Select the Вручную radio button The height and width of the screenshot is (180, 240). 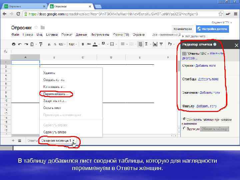[x=184, y=128]
